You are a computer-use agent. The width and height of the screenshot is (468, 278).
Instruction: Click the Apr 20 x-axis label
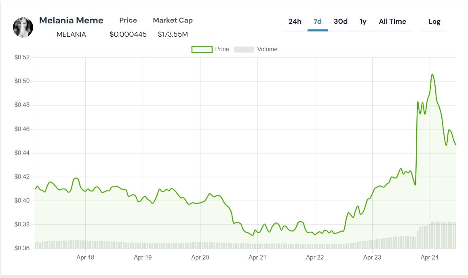pos(200,257)
